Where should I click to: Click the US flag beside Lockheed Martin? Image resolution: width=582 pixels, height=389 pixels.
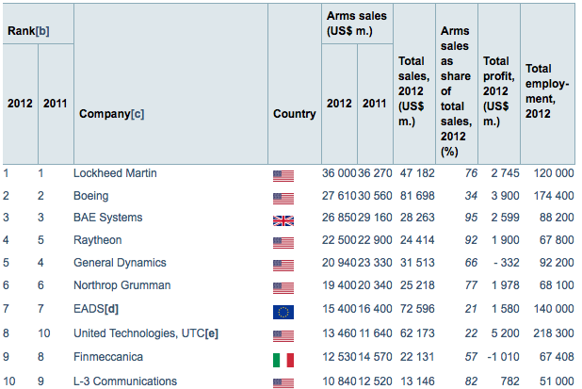[283, 174]
